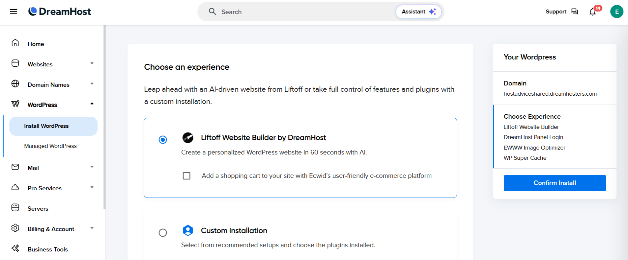Screen dimensions: 628x260
Task: Open Home in the sidebar
Action: click(x=36, y=44)
